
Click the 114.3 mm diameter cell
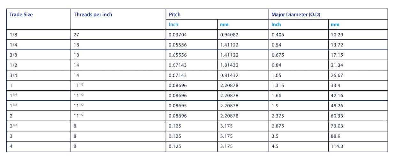click(358, 146)
